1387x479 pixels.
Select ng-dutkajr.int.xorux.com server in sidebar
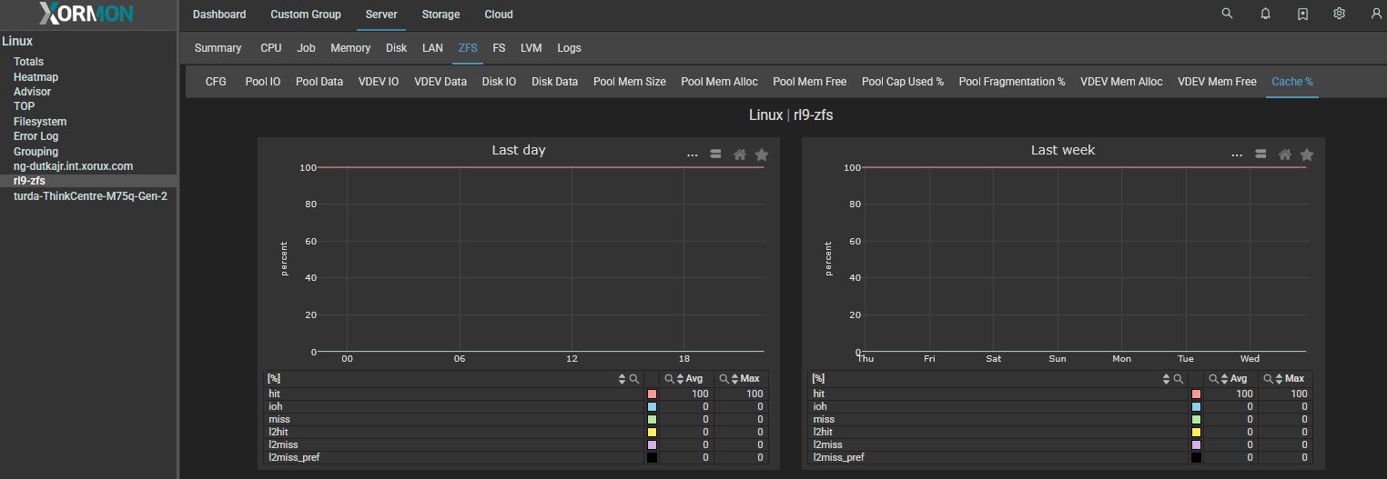tap(73, 166)
